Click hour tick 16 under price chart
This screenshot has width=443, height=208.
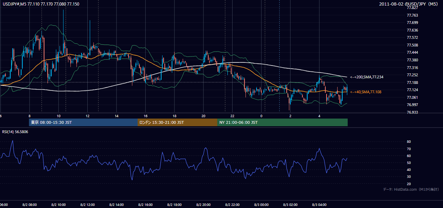point(146,116)
